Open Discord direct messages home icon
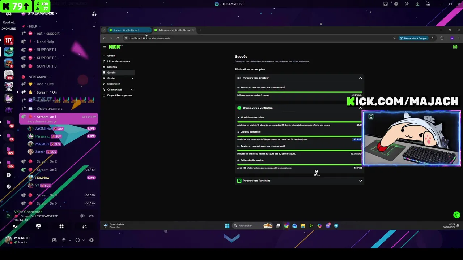Screen dimensions: 463x260 [8, 14]
